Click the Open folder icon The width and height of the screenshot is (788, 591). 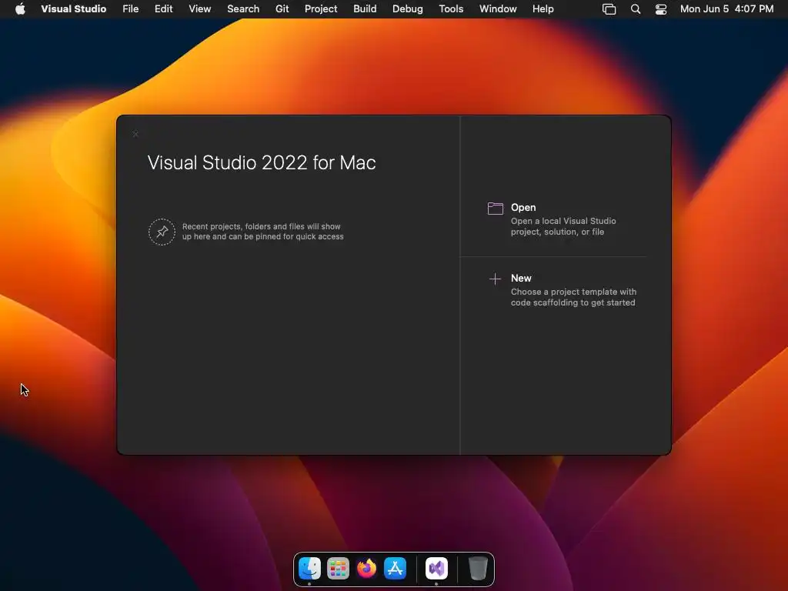[x=496, y=208]
